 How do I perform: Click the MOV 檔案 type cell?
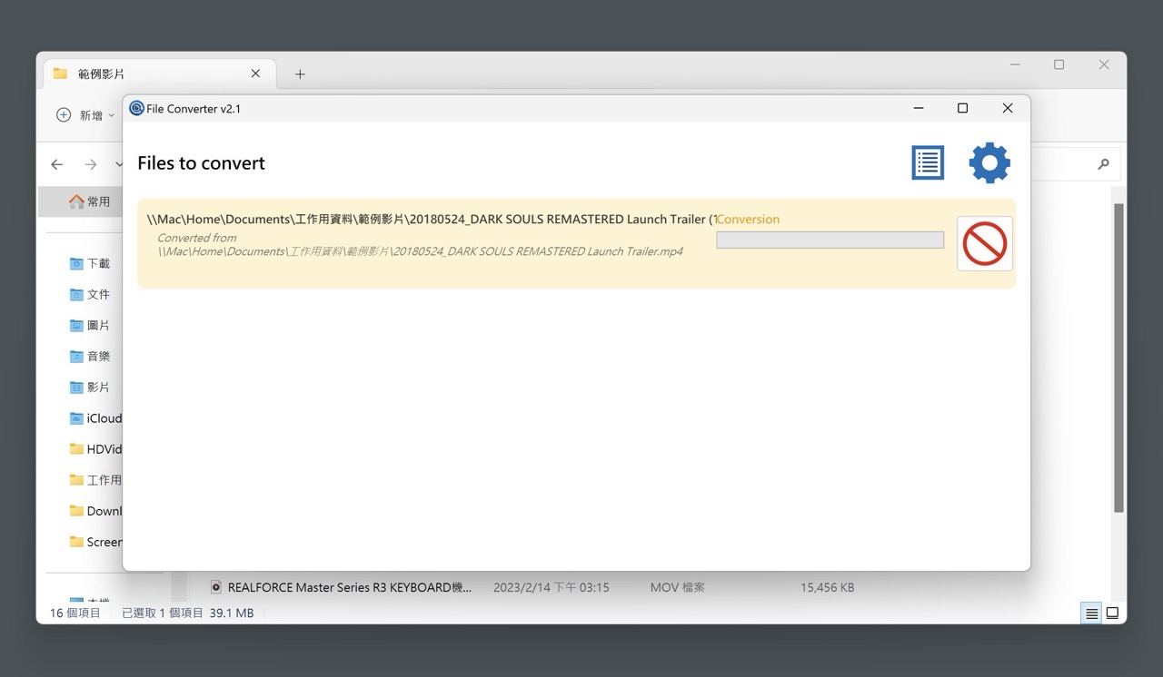[x=677, y=587]
